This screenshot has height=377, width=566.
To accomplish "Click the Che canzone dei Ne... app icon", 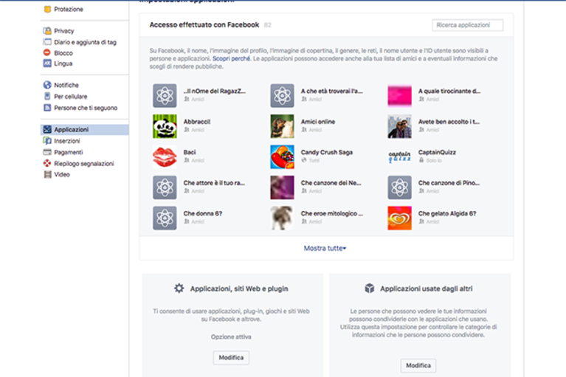I will pyautogui.click(x=282, y=187).
